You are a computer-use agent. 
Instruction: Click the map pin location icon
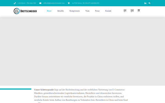[69, 3]
